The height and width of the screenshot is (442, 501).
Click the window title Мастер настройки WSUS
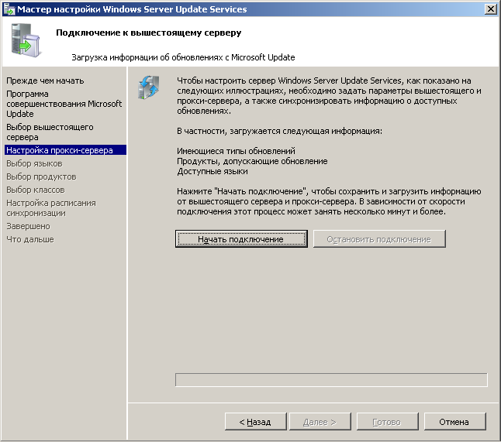coord(132,9)
